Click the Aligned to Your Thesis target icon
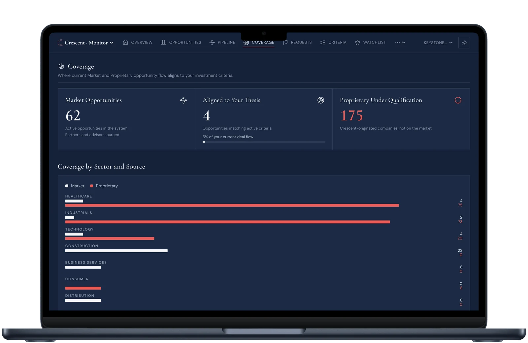 click(x=321, y=100)
